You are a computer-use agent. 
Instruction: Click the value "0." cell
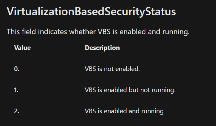(x=17, y=69)
